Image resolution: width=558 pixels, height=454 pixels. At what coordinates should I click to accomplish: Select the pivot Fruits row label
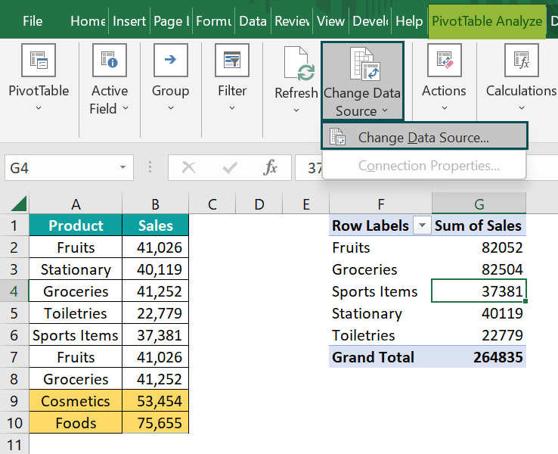coord(381,247)
